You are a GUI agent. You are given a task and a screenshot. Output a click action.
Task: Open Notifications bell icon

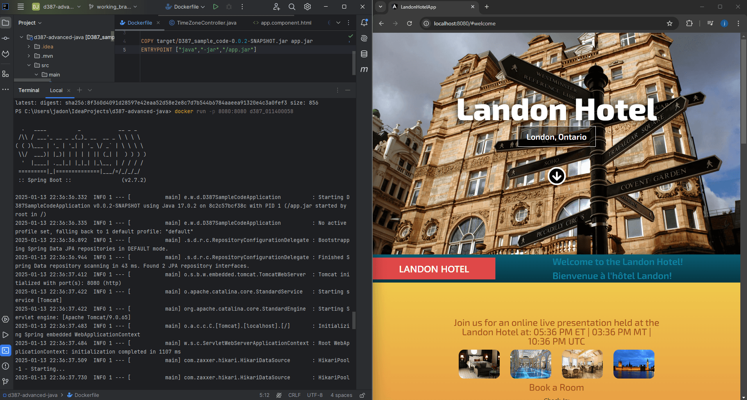[364, 23]
